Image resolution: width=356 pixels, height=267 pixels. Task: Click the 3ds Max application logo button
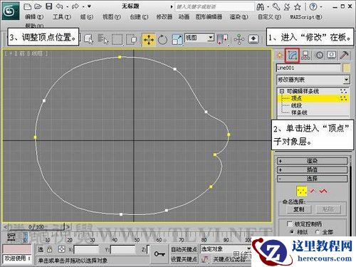tap(11, 11)
